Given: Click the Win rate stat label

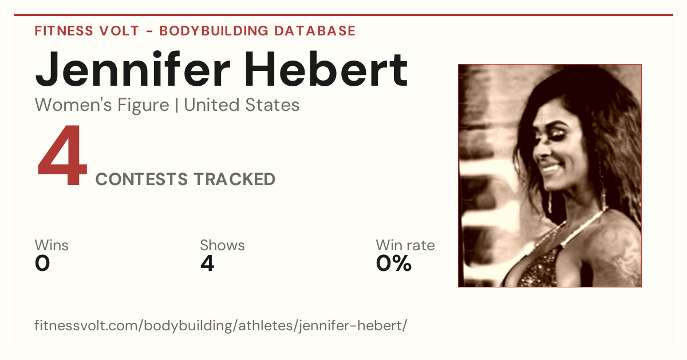Looking at the screenshot, I should 405,246.
